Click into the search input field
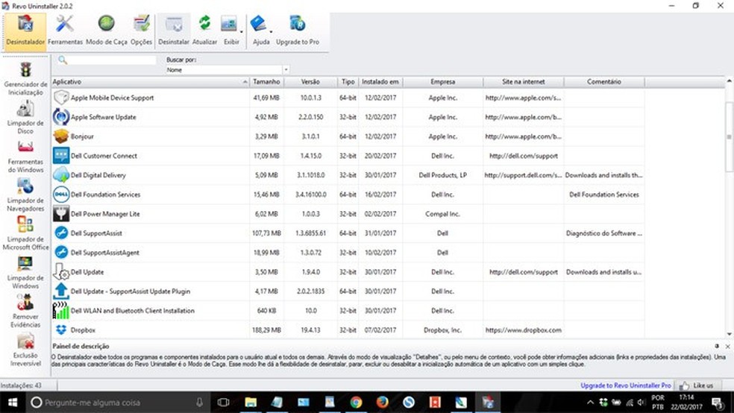The height and width of the screenshot is (413, 734). point(113,60)
